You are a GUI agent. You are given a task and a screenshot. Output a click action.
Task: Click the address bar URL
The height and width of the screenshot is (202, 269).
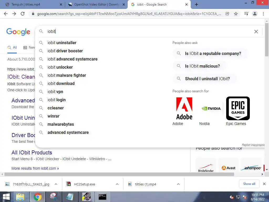point(129,14)
